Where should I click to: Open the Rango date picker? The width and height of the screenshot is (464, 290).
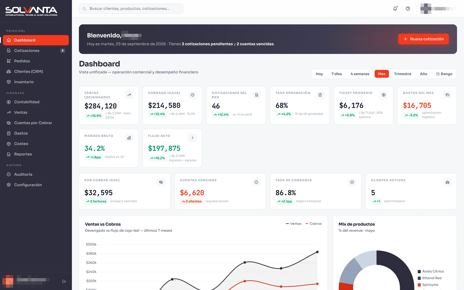click(444, 74)
